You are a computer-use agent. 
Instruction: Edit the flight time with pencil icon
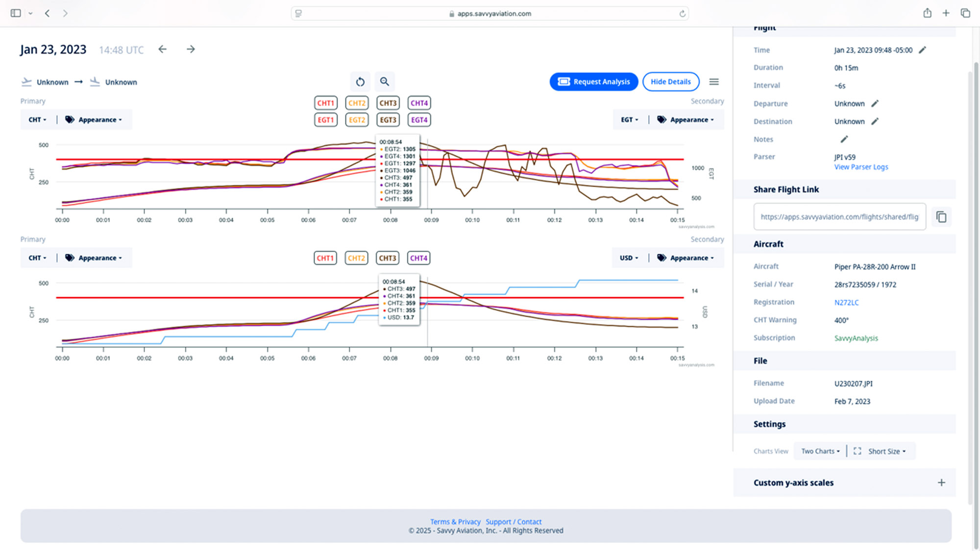tap(922, 50)
